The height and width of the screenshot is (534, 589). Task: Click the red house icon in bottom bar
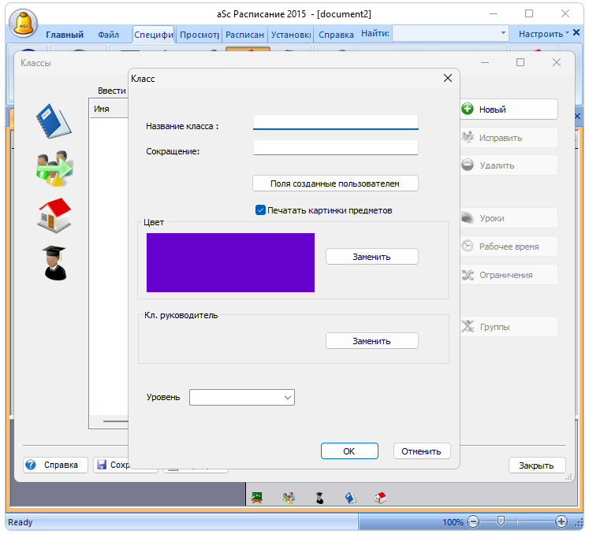coord(380,498)
